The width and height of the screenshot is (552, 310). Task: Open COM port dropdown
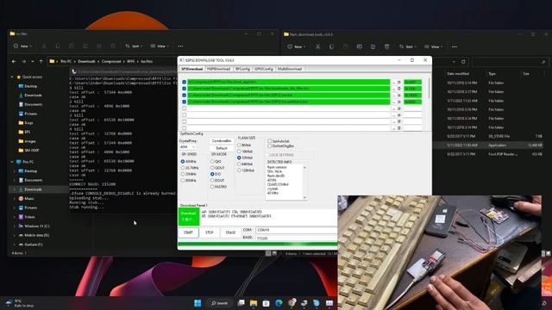[296, 230]
